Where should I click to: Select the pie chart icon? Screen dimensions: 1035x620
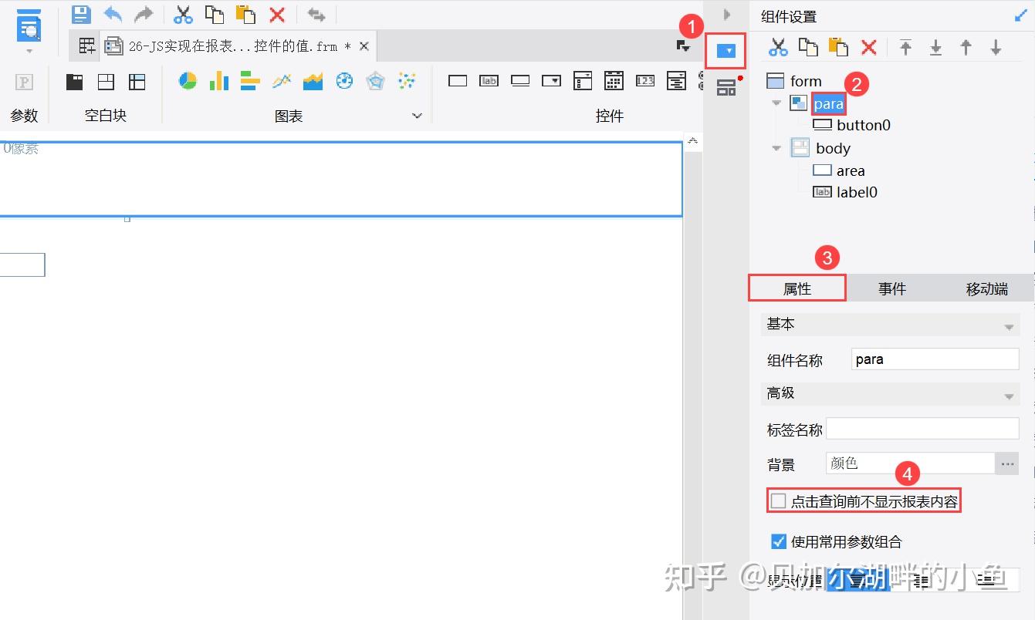click(187, 80)
